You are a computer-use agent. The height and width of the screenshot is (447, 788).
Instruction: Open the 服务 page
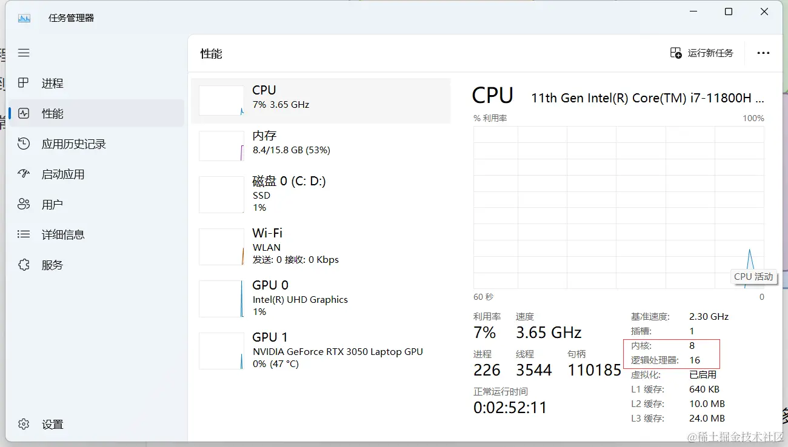pyautogui.click(x=97, y=265)
